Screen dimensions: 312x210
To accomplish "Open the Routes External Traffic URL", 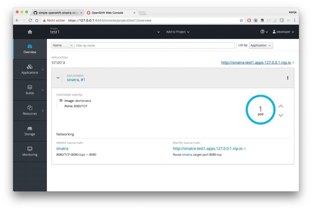I will (207, 148).
